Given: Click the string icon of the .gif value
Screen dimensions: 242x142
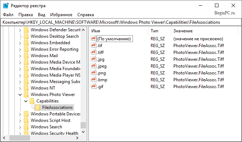Looking at the screenshot, I should (x=94, y=86).
